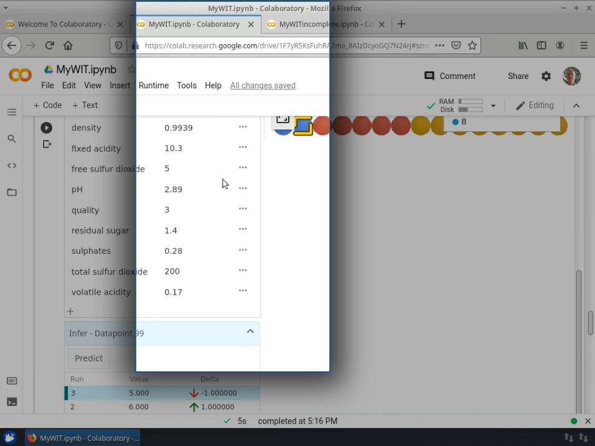Click the Colab CO logo

tap(20, 75)
